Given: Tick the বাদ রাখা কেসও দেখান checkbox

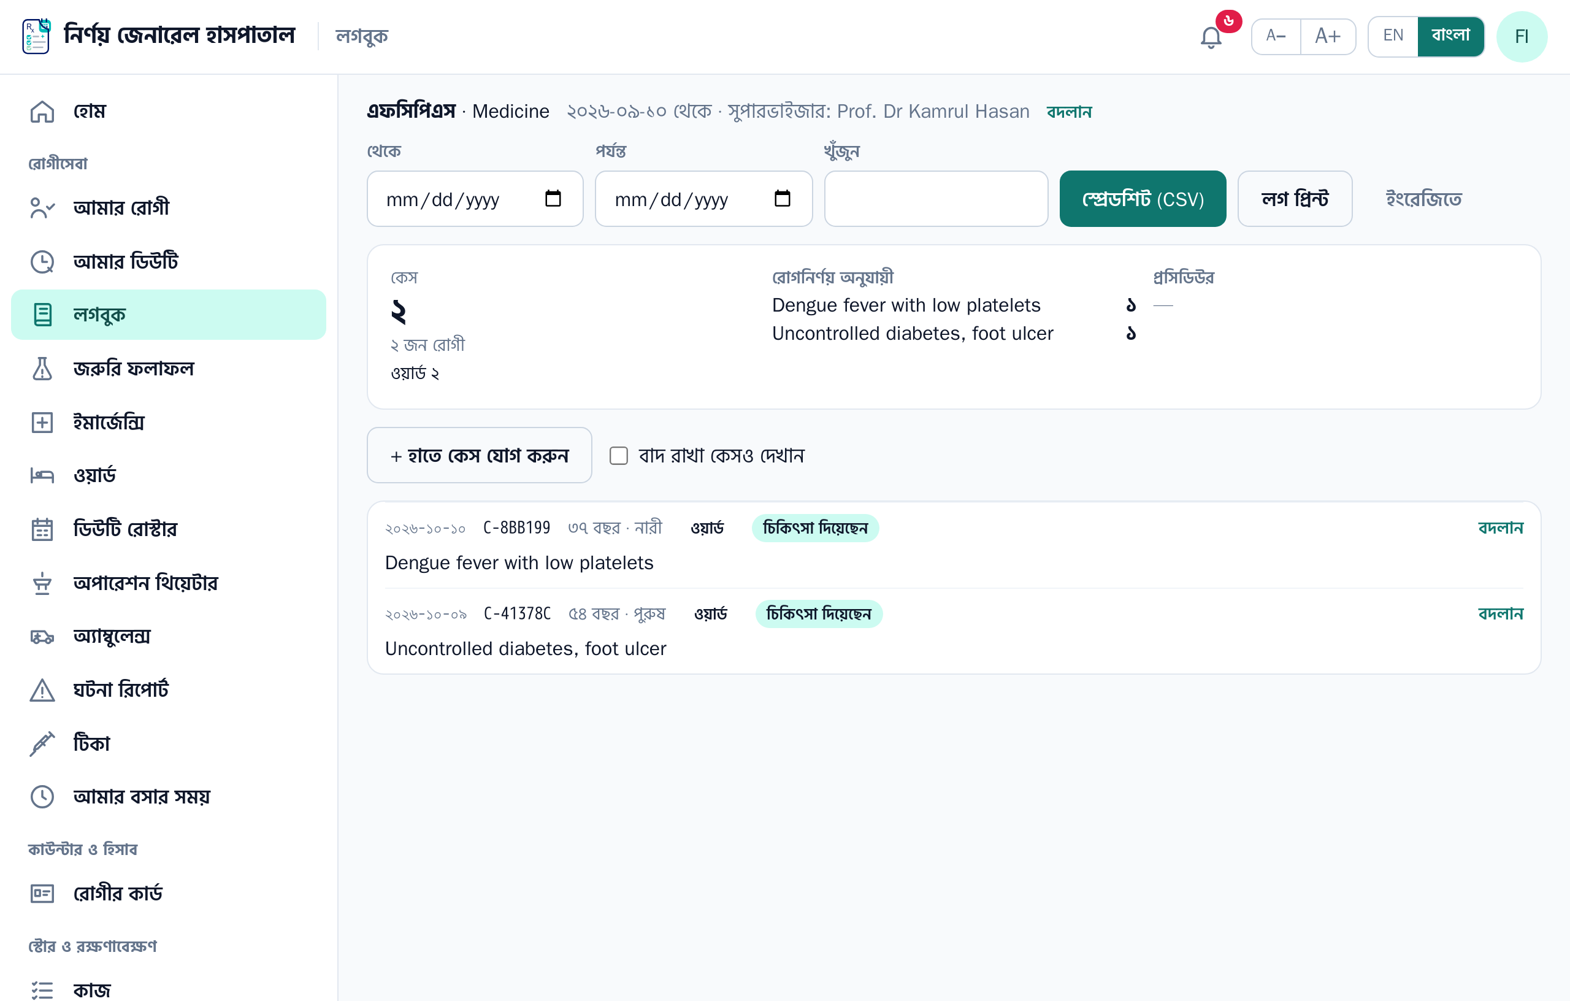Looking at the screenshot, I should (618, 455).
